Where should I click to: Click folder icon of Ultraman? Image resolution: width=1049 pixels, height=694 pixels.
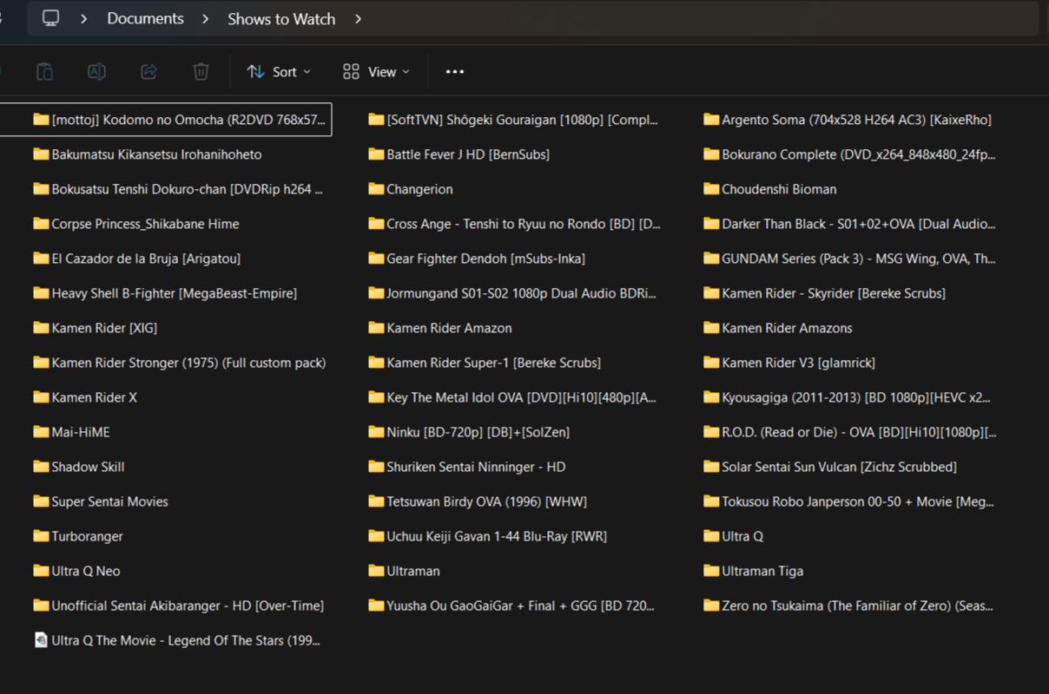[x=376, y=571]
